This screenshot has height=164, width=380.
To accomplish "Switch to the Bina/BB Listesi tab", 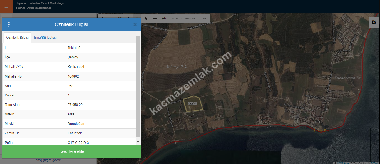I will coord(45,38).
